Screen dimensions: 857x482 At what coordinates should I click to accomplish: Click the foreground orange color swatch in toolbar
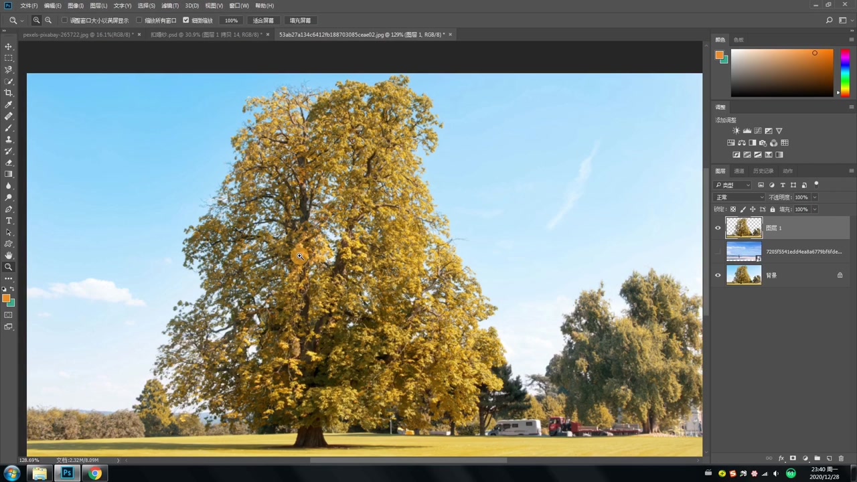click(5, 299)
